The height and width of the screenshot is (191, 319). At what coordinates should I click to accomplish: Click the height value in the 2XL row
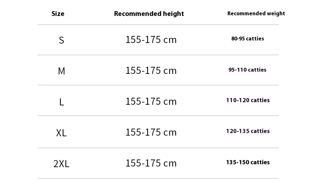coord(151,163)
